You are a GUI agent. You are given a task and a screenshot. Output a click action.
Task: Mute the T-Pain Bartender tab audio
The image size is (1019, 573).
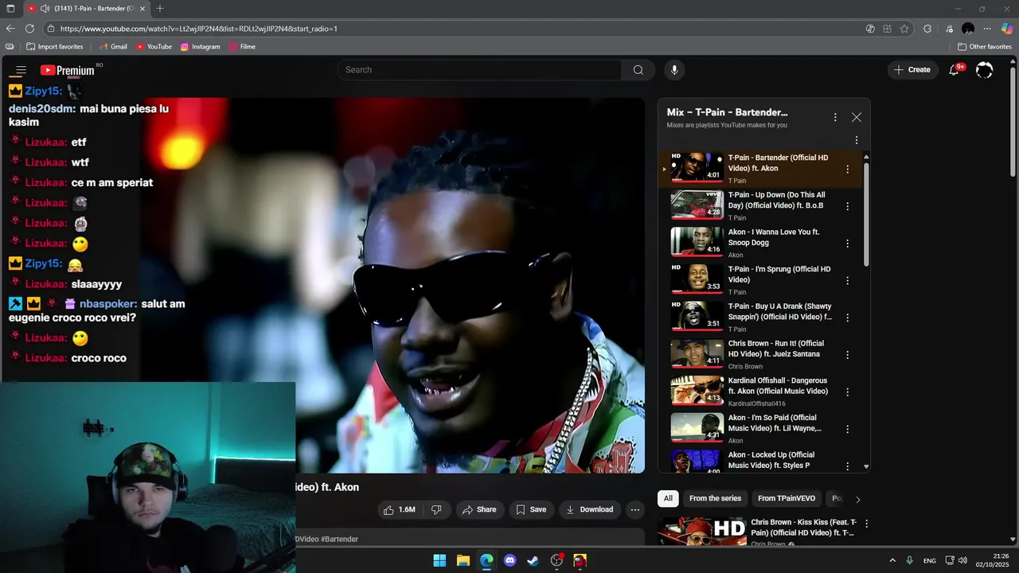[x=45, y=9]
